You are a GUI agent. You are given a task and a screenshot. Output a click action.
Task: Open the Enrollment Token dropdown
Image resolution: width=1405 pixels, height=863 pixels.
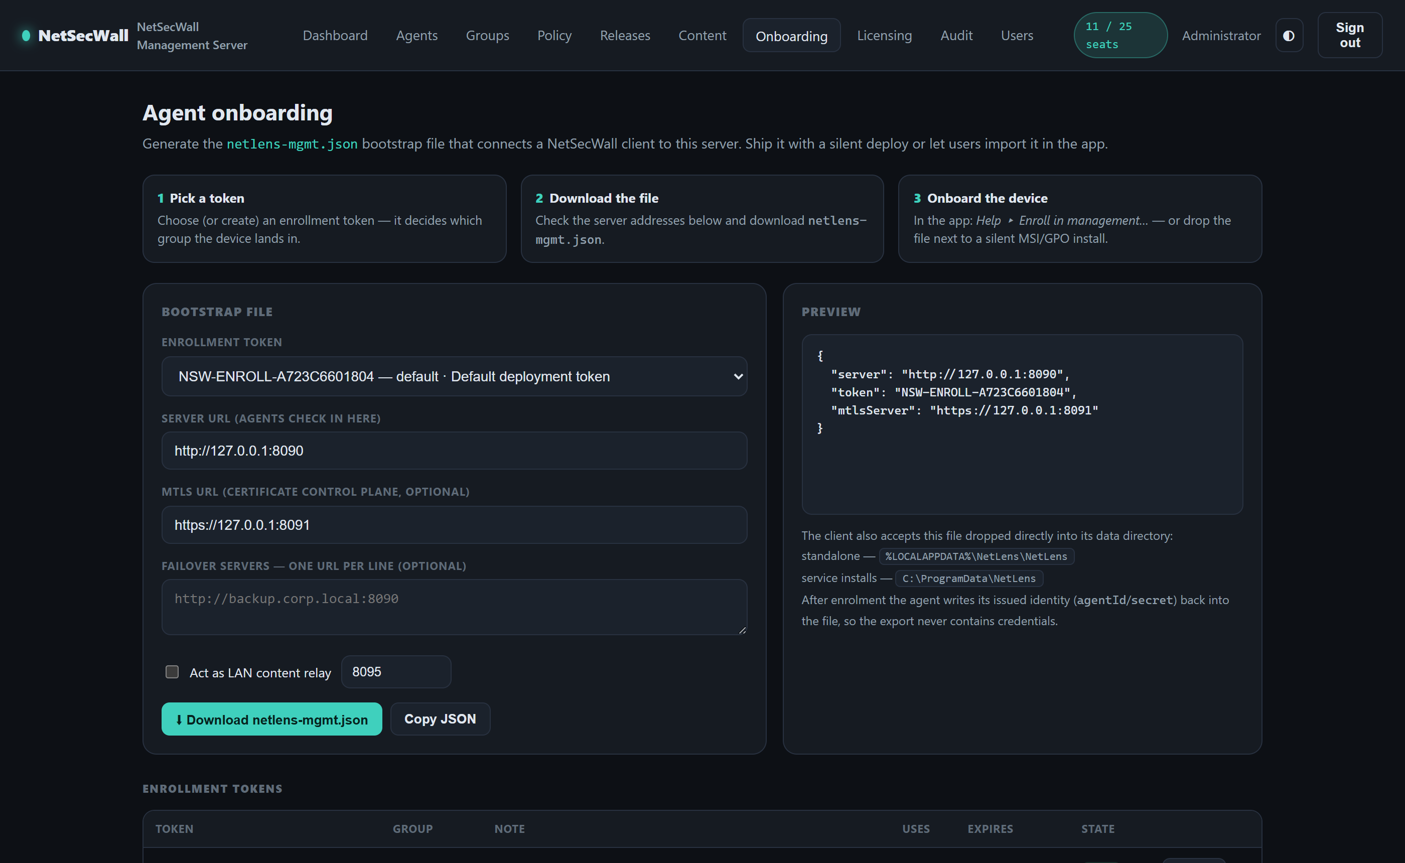[454, 376]
